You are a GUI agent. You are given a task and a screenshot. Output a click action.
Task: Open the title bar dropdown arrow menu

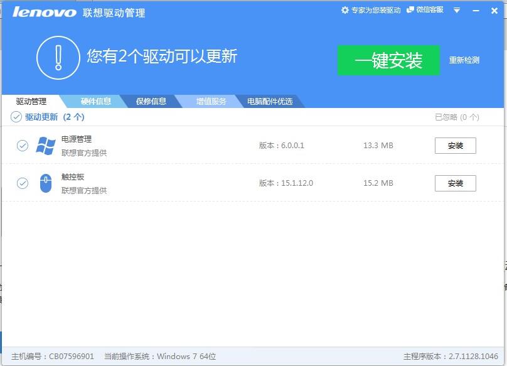[x=457, y=11]
